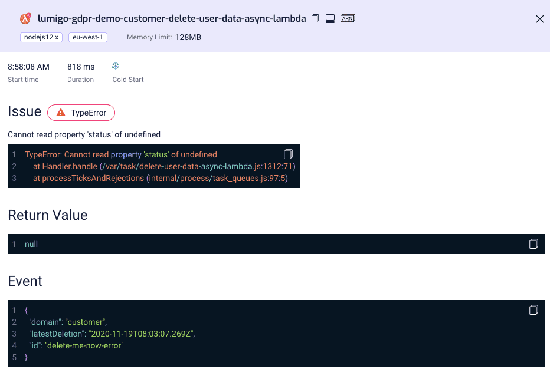This screenshot has width=550, height=379.
Task: Select the "customer" domain value in Event
Action: coord(85,321)
